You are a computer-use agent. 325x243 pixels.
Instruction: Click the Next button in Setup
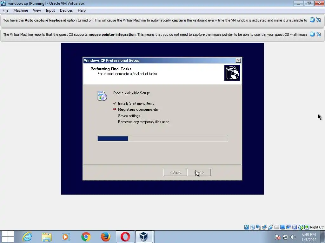[x=199, y=172]
